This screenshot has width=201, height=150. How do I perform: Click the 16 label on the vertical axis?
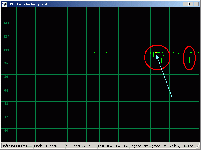[x=6, y=131]
